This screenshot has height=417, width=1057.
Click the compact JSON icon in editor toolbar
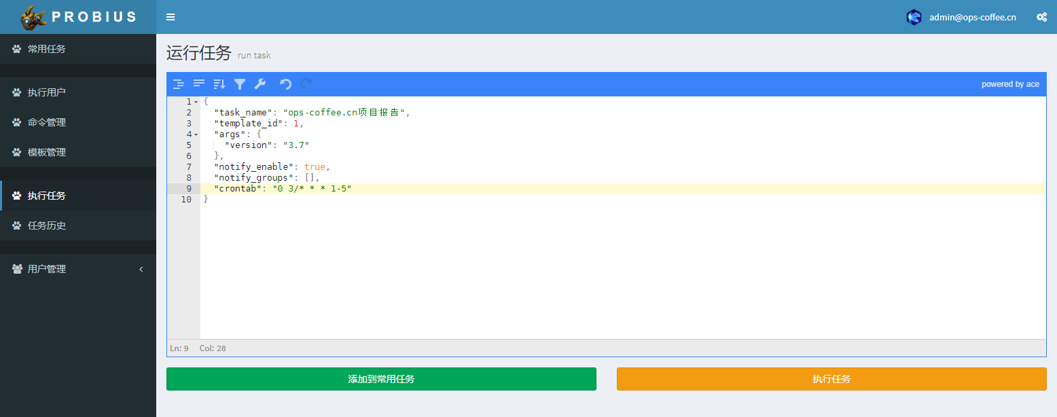click(199, 84)
